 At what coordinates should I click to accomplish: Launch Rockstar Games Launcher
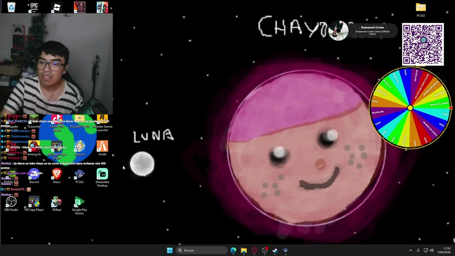(x=102, y=123)
